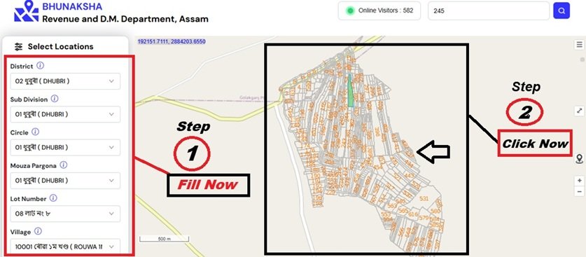Click the blue search magnifier button
Viewport: 586px width, 257px height.
[x=561, y=11]
